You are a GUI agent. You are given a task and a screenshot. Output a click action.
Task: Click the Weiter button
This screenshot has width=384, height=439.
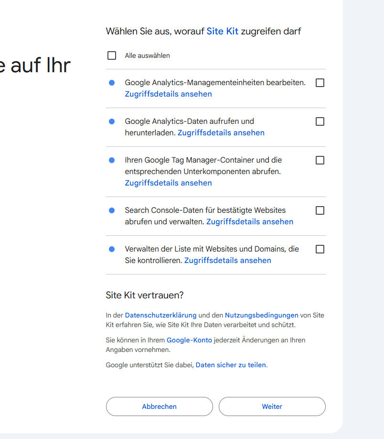(272, 406)
